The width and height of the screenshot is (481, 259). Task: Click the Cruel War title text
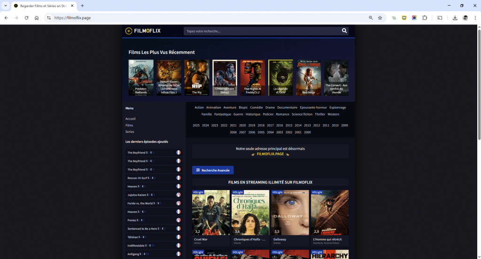tap(201, 239)
